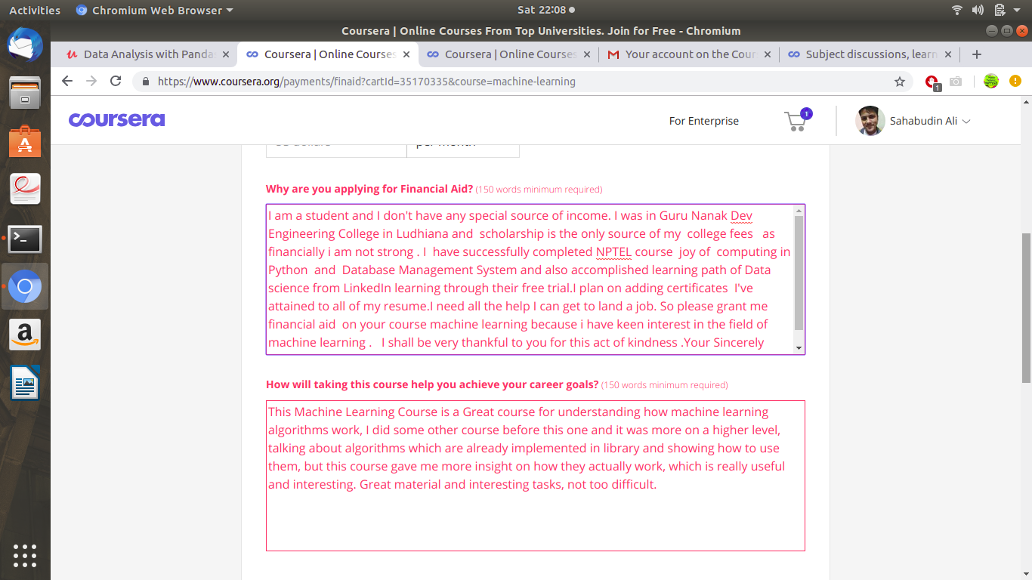The height and width of the screenshot is (580, 1032).
Task: Click the reason textarea scrollbar thumb
Action: pyautogui.click(x=799, y=273)
